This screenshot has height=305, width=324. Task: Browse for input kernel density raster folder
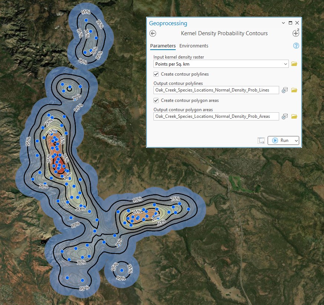pos(294,64)
